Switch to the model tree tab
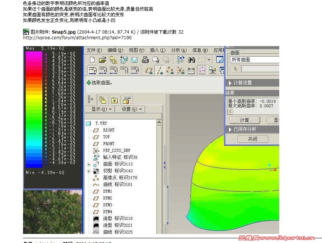The image size is (322, 243). pos(90,99)
